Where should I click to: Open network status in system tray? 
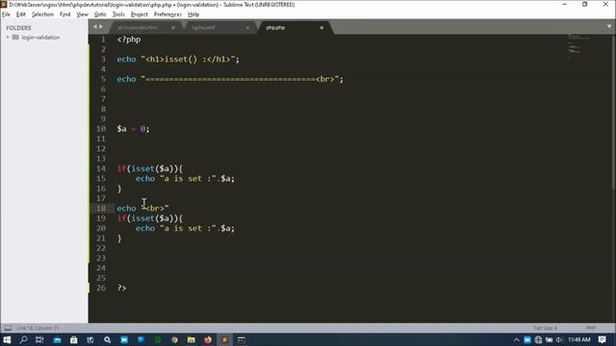(538, 339)
